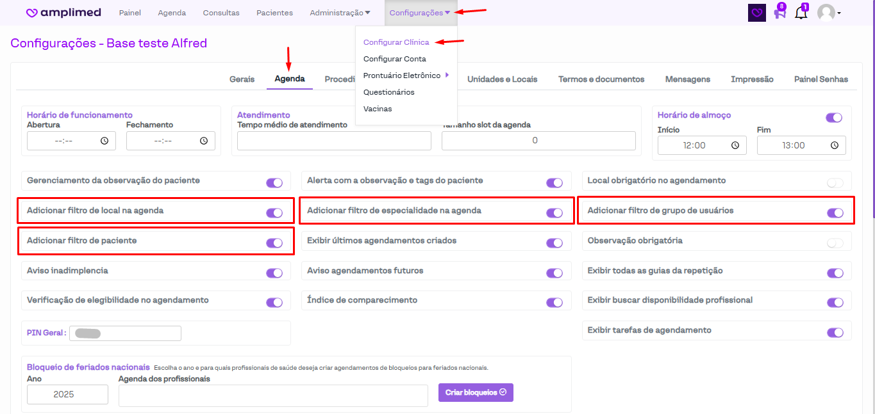Image resolution: width=875 pixels, height=414 pixels.
Task: Toggle Adicionar filtro de paciente switch
Action: click(x=274, y=243)
